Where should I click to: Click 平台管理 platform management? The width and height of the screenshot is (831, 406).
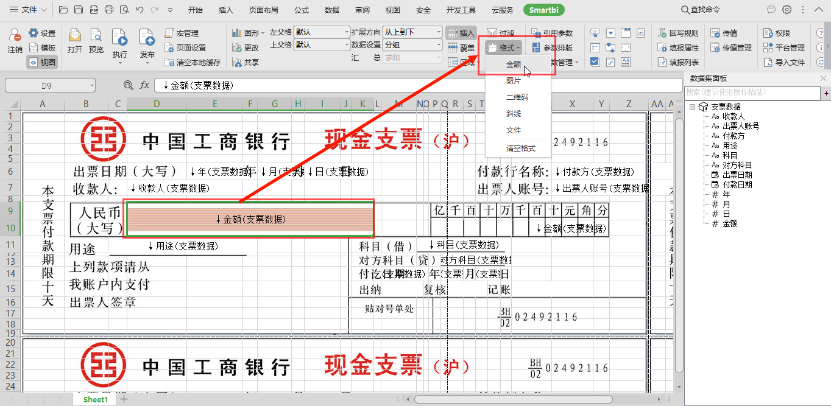click(784, 47)
